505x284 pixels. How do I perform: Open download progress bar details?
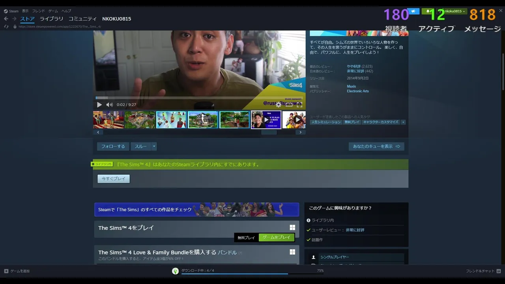click(x=252, y=274)
